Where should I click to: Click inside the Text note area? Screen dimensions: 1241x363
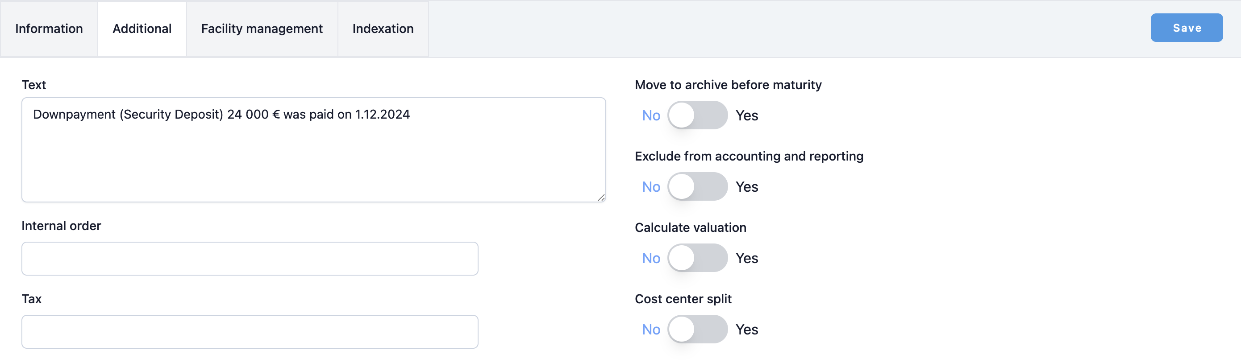pos(313,154)
